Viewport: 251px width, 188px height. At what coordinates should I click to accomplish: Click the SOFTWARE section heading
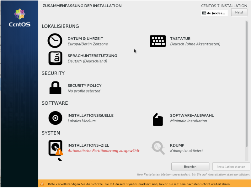click(55, 103)
